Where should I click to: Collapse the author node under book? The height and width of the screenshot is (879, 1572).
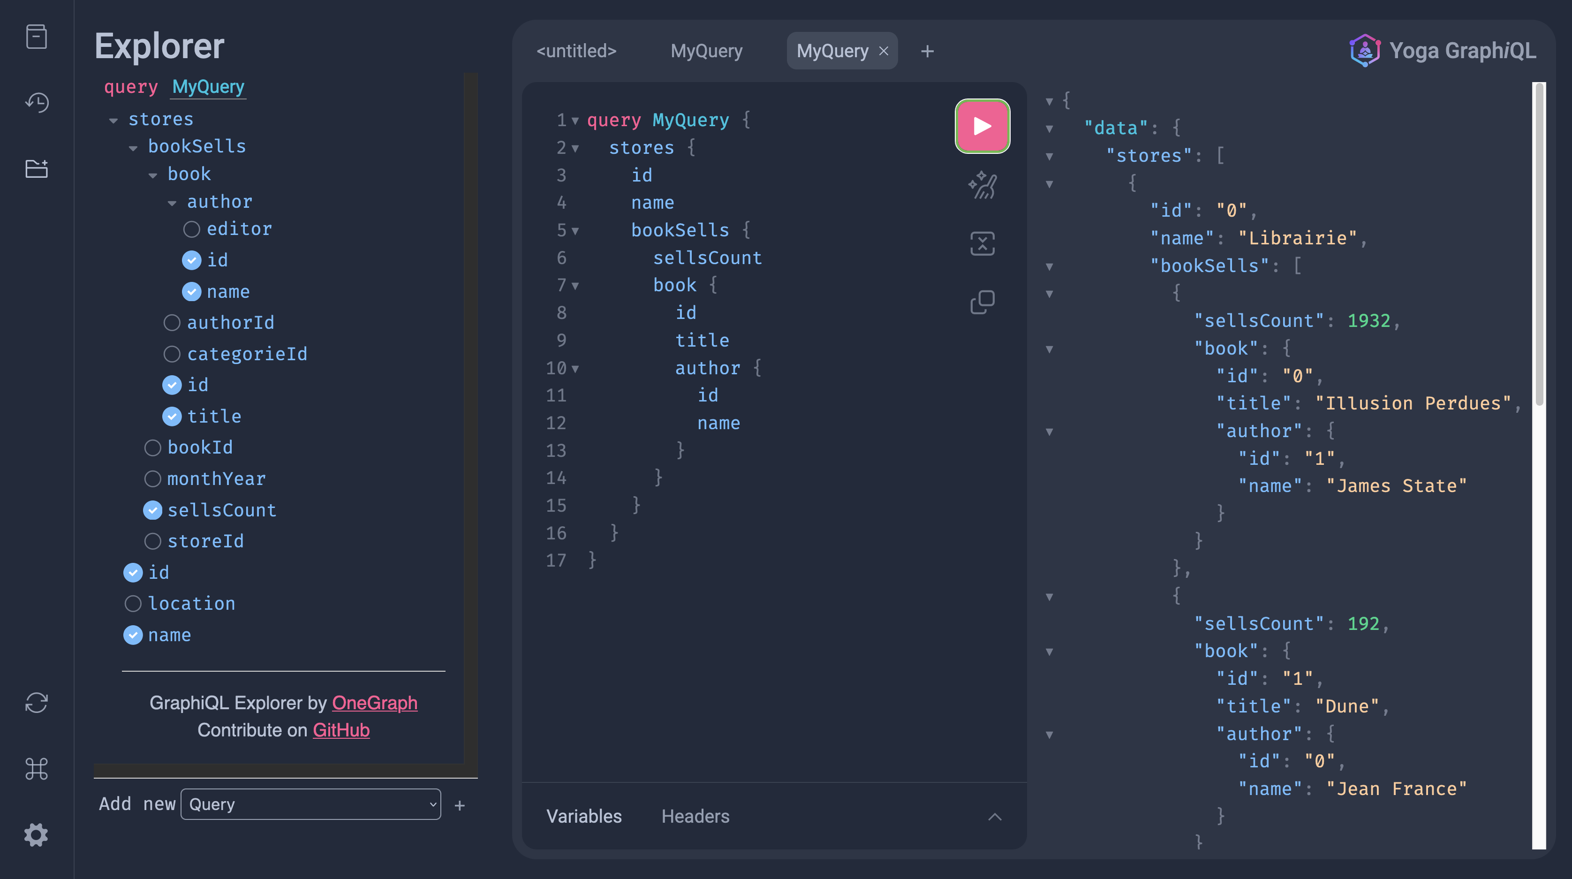(x=172, y=202)
